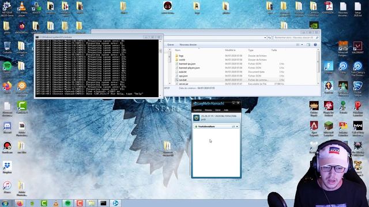This screenshot has width=369, height=207.
Task: Open the Aide menu in Hamachi
Action: pyautogui.click(x=226, y=110)
